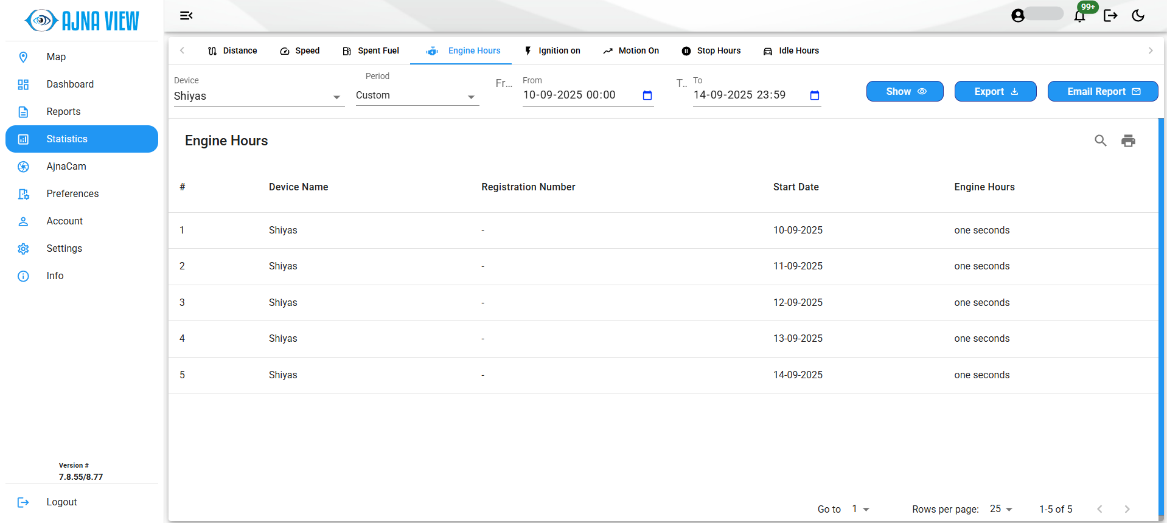Open the Period dropdown set to Custom
1167x523 pixels.
point(417,96)
